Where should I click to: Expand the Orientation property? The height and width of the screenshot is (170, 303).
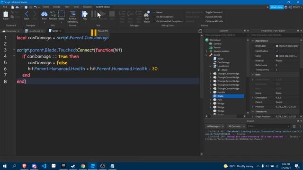point(253,98)
